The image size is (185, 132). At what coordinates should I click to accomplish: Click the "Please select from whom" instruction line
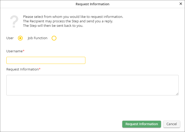point(73,17)
